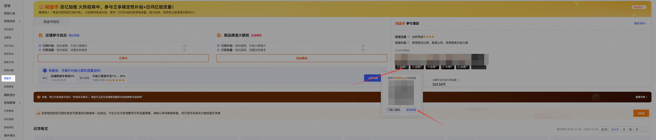This screenshot has height=140, width=656.
Task: Click the 店铺参与抵扣 shop icon
Action: (41, 35)
